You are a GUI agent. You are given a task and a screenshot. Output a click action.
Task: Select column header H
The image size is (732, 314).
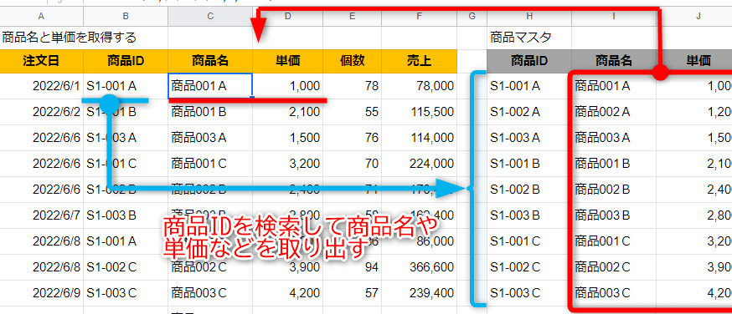tap(529, 16)
